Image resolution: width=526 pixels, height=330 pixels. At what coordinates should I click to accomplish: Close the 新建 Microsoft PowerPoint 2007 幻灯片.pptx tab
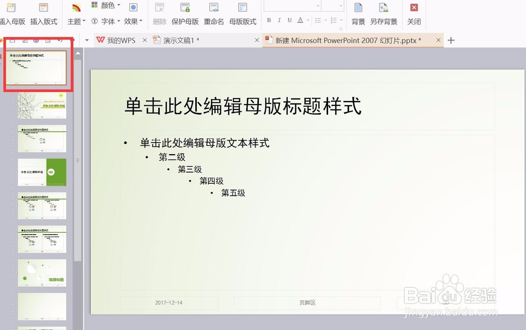[438, 41]
